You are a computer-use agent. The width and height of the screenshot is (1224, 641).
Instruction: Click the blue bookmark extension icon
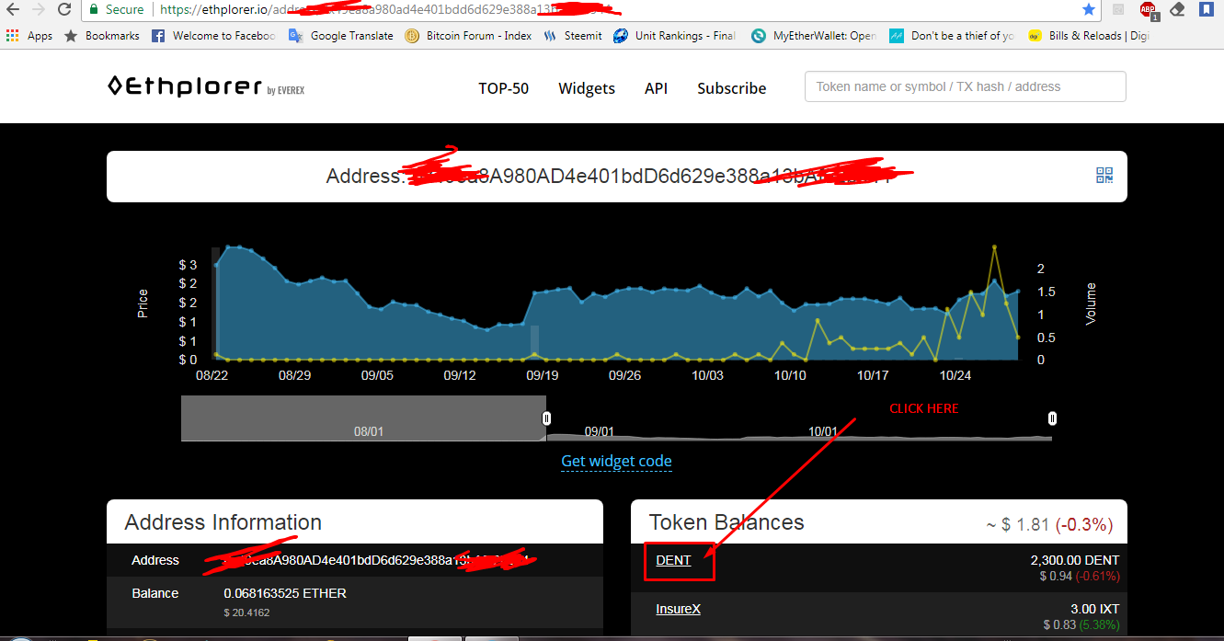(1206, 9)
